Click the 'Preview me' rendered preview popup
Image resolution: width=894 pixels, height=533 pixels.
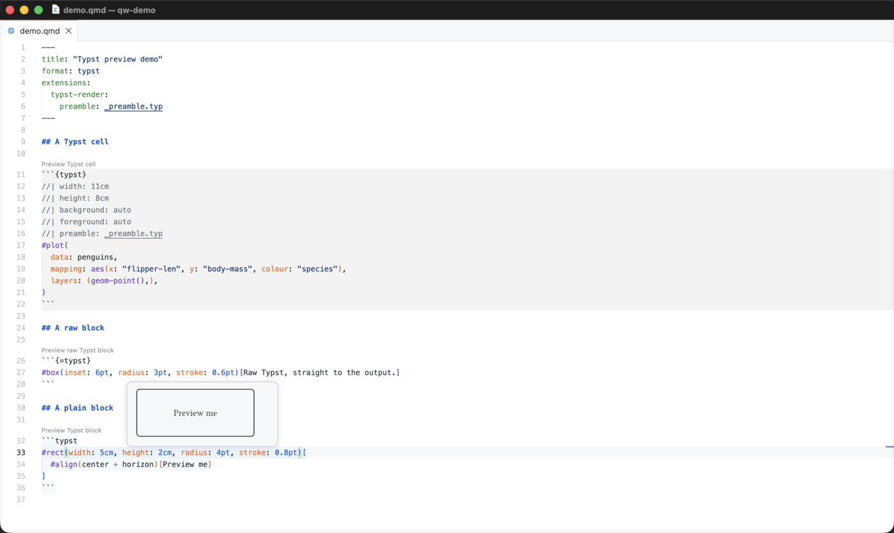[202, 414]
